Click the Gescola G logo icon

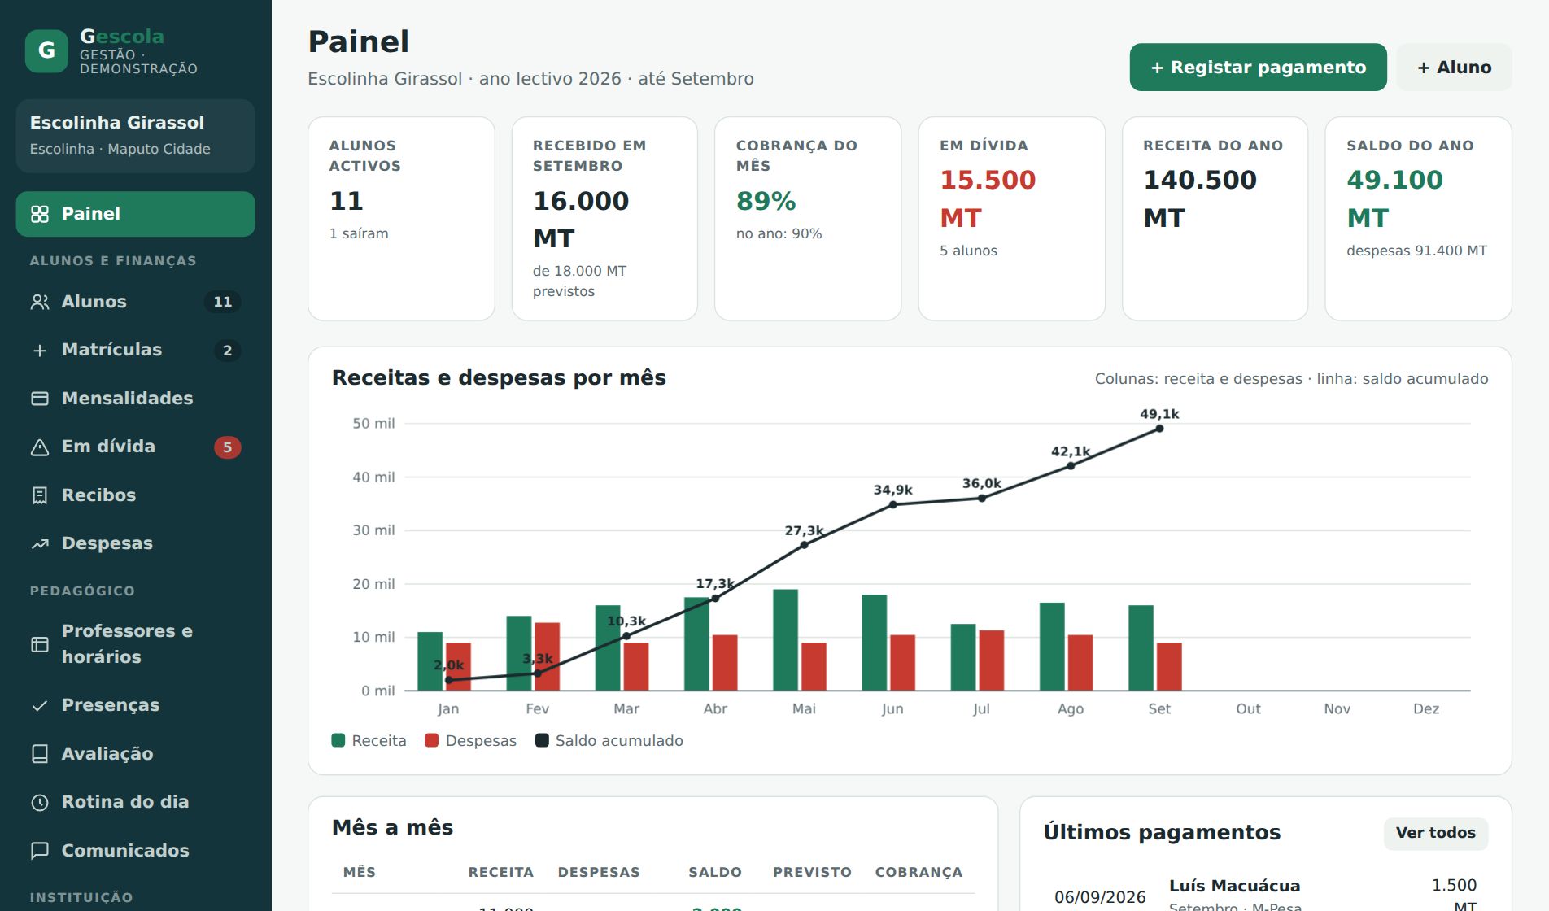pyautogui.click(x=46, y=50)
